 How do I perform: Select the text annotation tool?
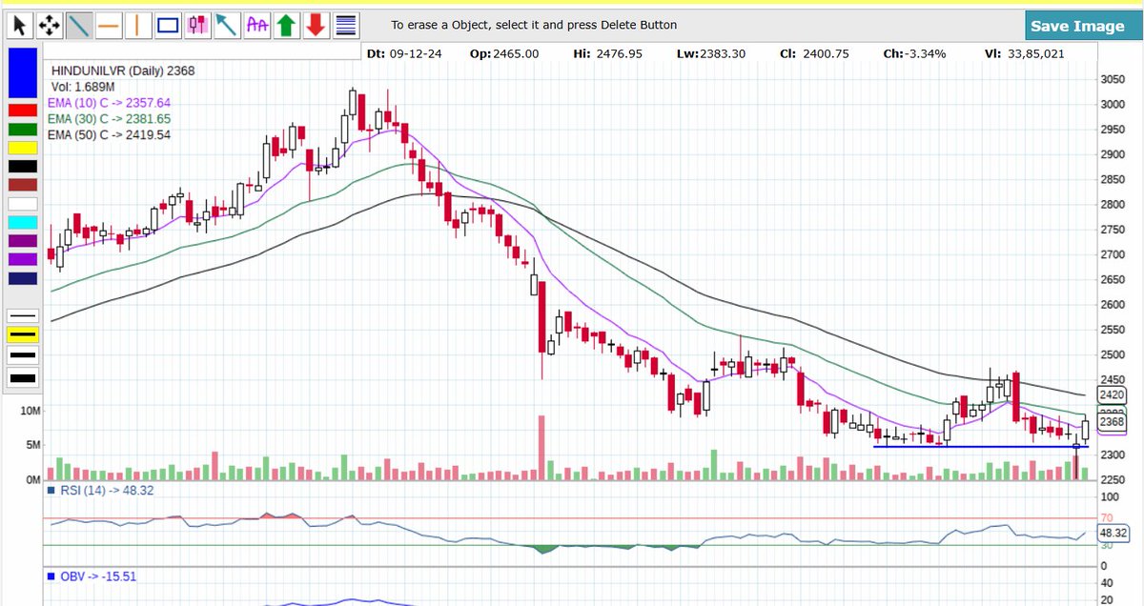257,25
